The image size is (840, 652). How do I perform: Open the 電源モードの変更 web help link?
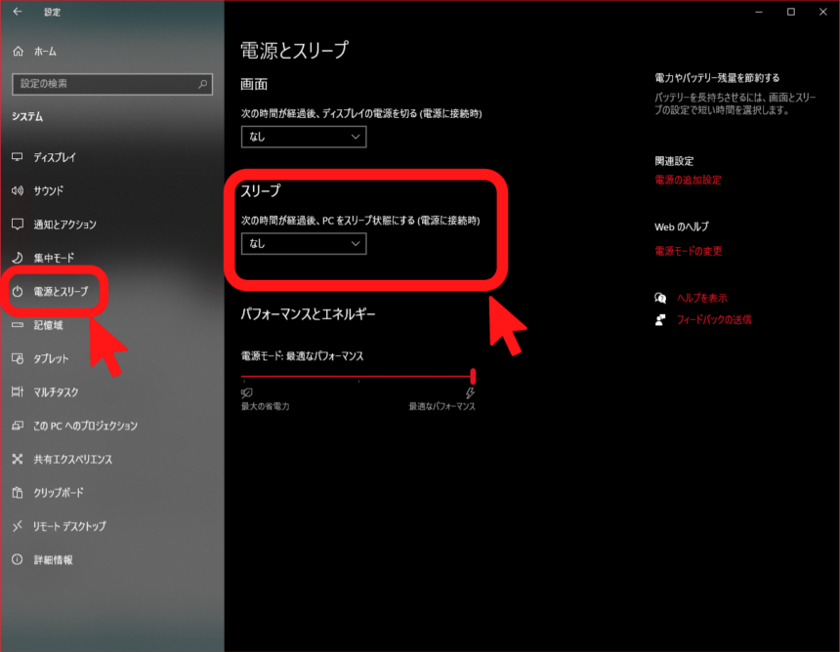tap(689, 251)
